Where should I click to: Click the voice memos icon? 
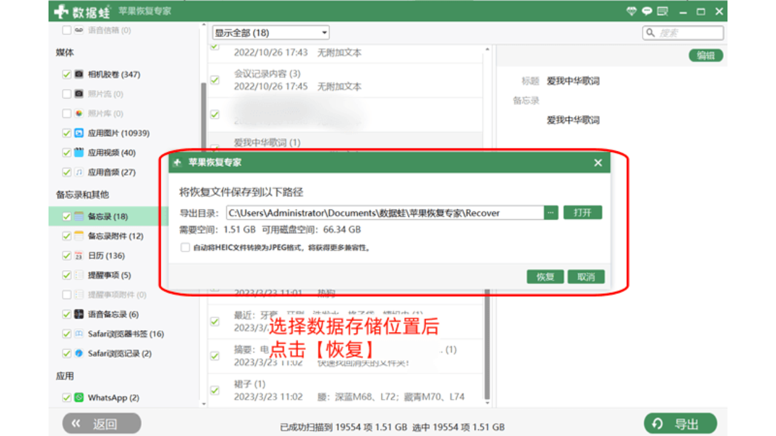pyautogui.click(x=79, y=314)
